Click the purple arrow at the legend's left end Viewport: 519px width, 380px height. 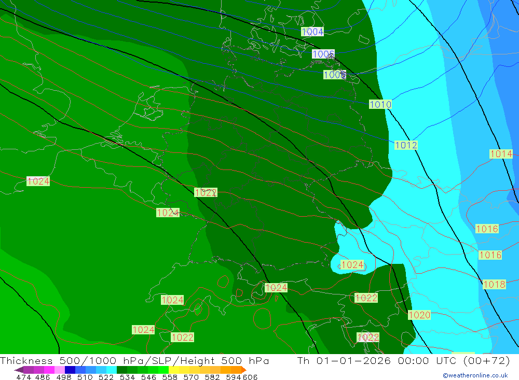tap(19, 370)
